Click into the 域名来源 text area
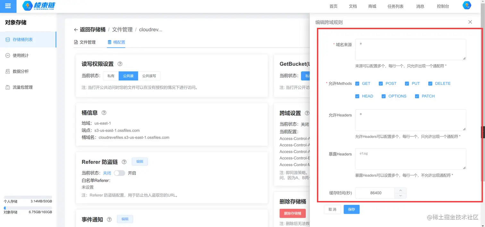Screen dimensions: 485x227 [411, 50]
